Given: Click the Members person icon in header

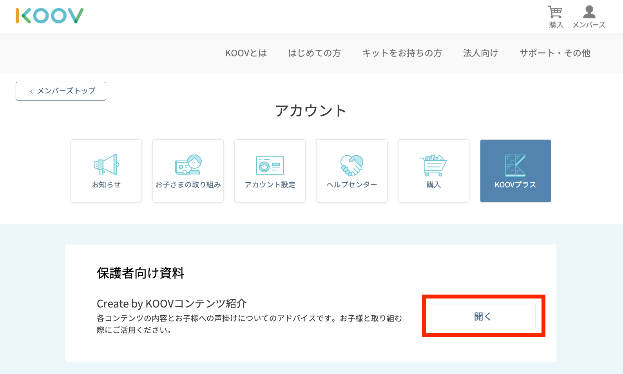Looking at the screenshot, I should click(589, 13).
